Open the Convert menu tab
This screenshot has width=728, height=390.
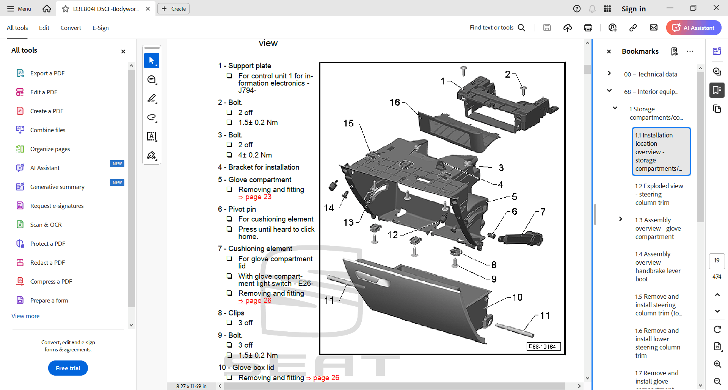click(71, 28)
